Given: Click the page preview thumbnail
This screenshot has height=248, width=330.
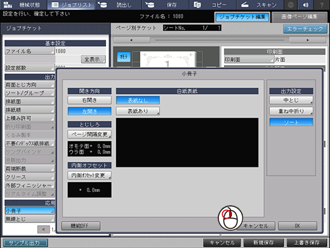Looking at the screenshot, I should click(x=168, y=59).
